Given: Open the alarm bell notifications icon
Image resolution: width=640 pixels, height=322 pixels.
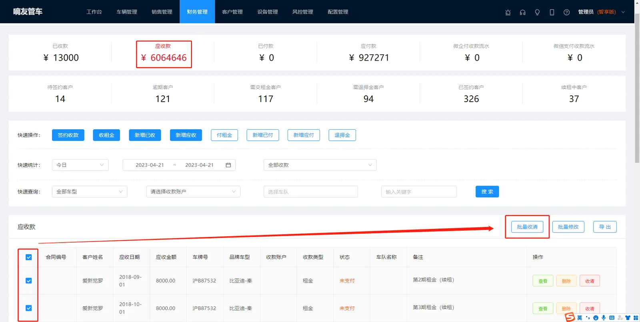Looking at the screenshot, I should (x=508, y=12).
